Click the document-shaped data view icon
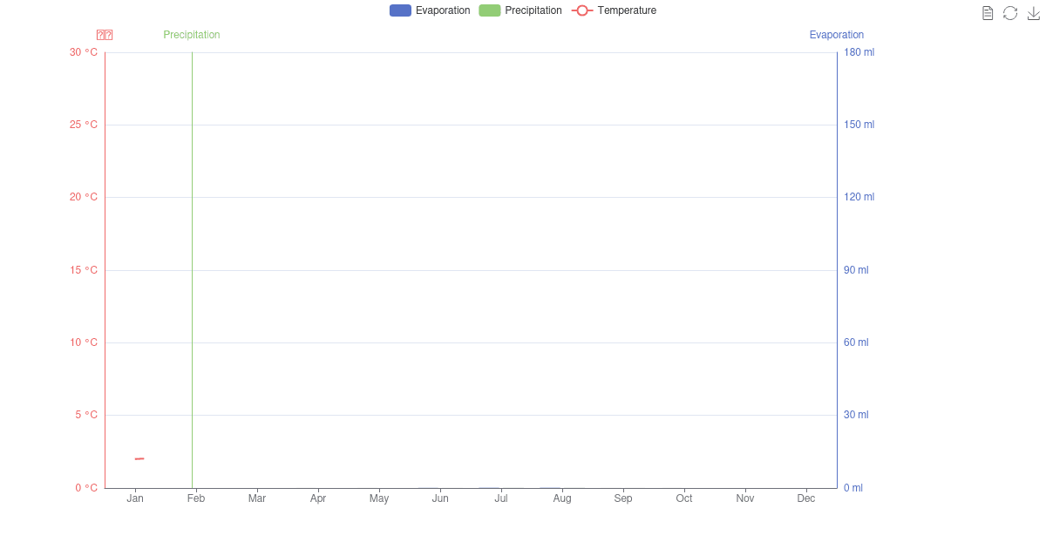The image size is (1046, 549). pos(988,12)
